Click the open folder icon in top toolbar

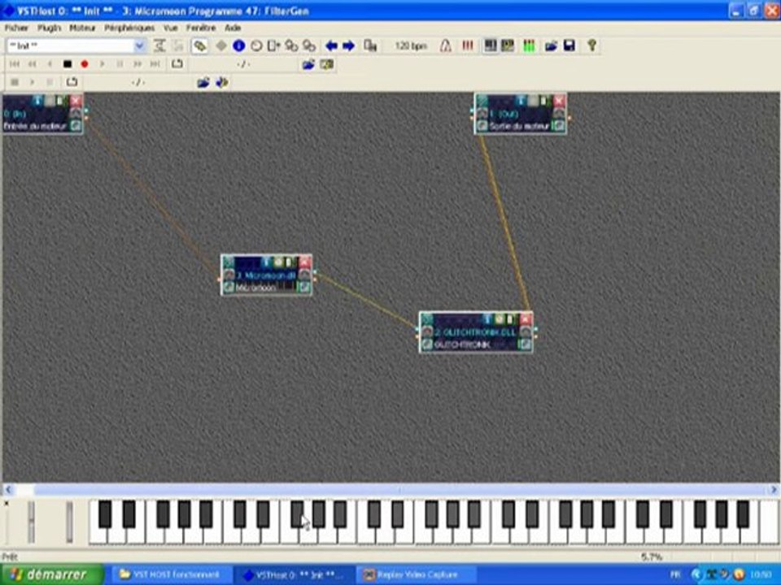coord(551,45)
